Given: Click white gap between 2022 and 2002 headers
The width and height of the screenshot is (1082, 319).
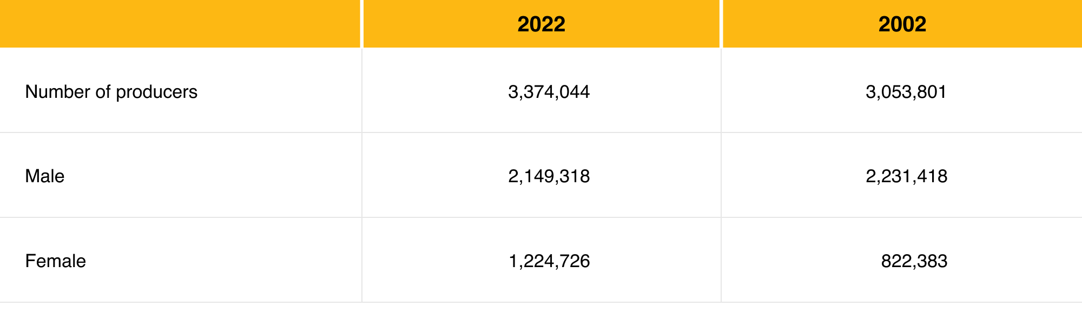Looking at the screenshot, I should (721, 24).
